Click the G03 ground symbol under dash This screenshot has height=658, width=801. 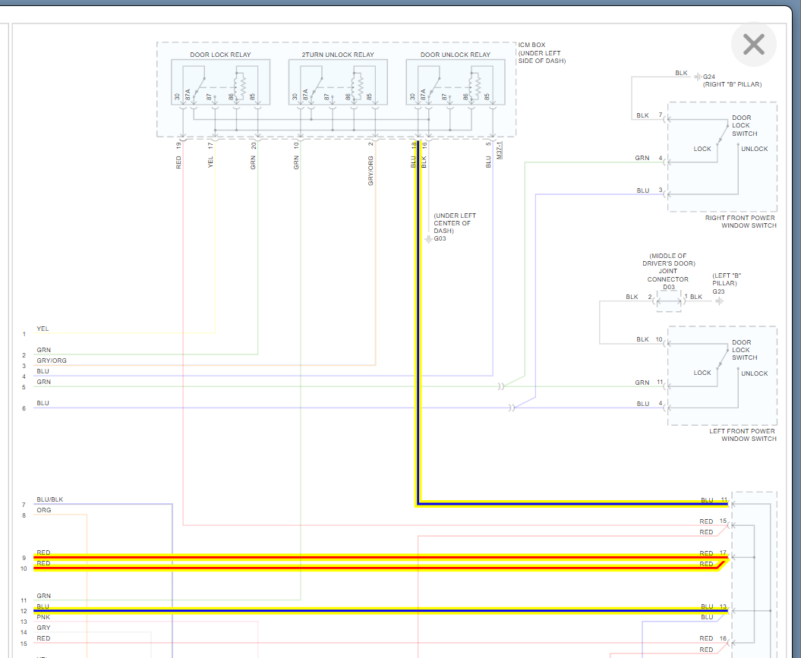tap(428, 239)
